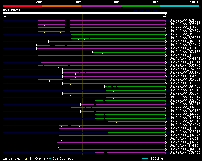
Task: Select the UniRef100_O03376 label
Action: (x=185, y=59)
